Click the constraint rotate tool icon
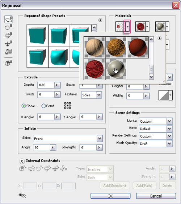The width and height of the screenshot is (181, 204). tap(31, 168)
